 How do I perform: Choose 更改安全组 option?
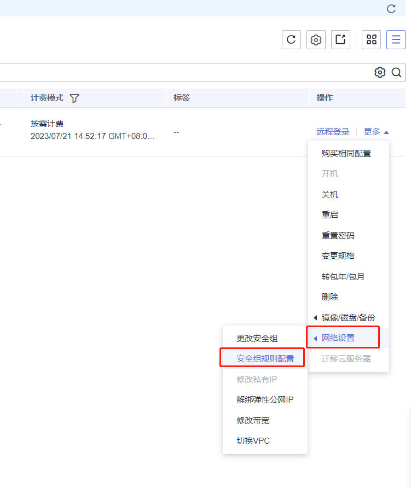(x=257, y=338)
